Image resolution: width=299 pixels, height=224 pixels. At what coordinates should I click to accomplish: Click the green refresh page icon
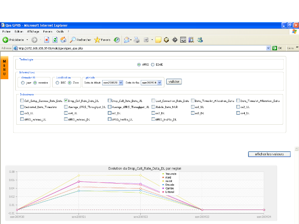pyautogui.click(x=55, y=39)
